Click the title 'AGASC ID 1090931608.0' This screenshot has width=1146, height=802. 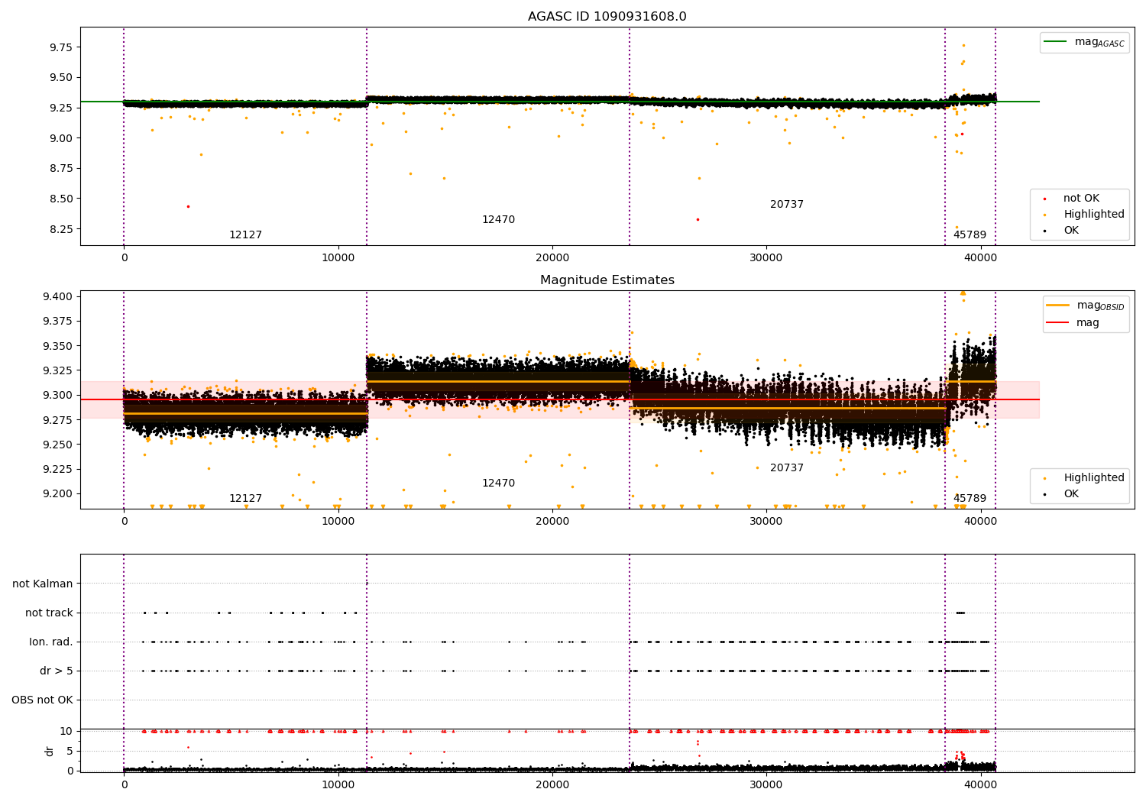point(607,17)
